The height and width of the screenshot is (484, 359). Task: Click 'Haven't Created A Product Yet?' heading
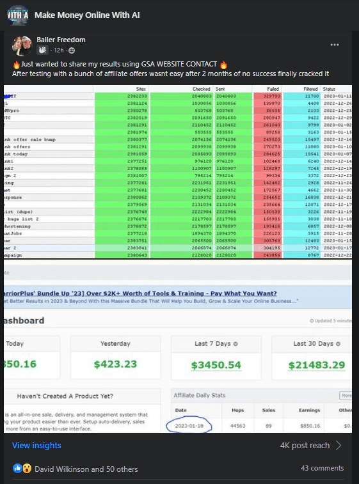tap(65, 396)
